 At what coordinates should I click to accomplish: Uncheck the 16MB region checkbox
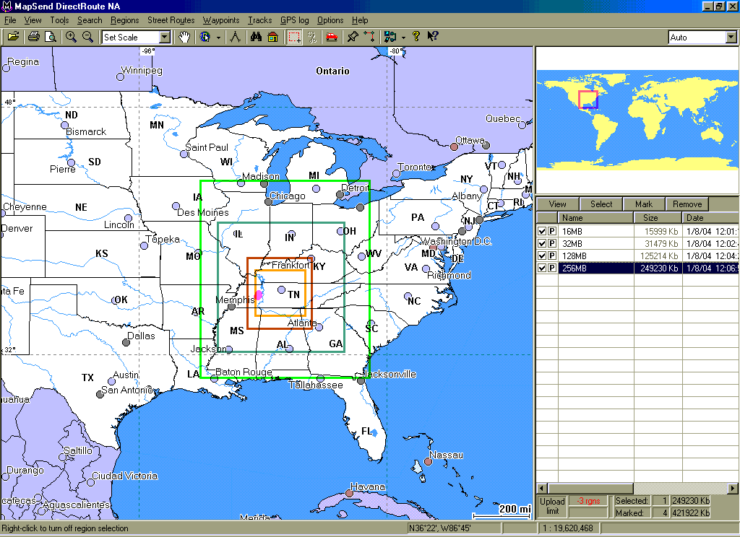click(x=542, y=231)
